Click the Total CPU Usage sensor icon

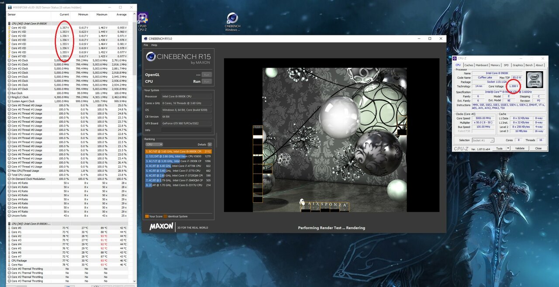(9, 175)
